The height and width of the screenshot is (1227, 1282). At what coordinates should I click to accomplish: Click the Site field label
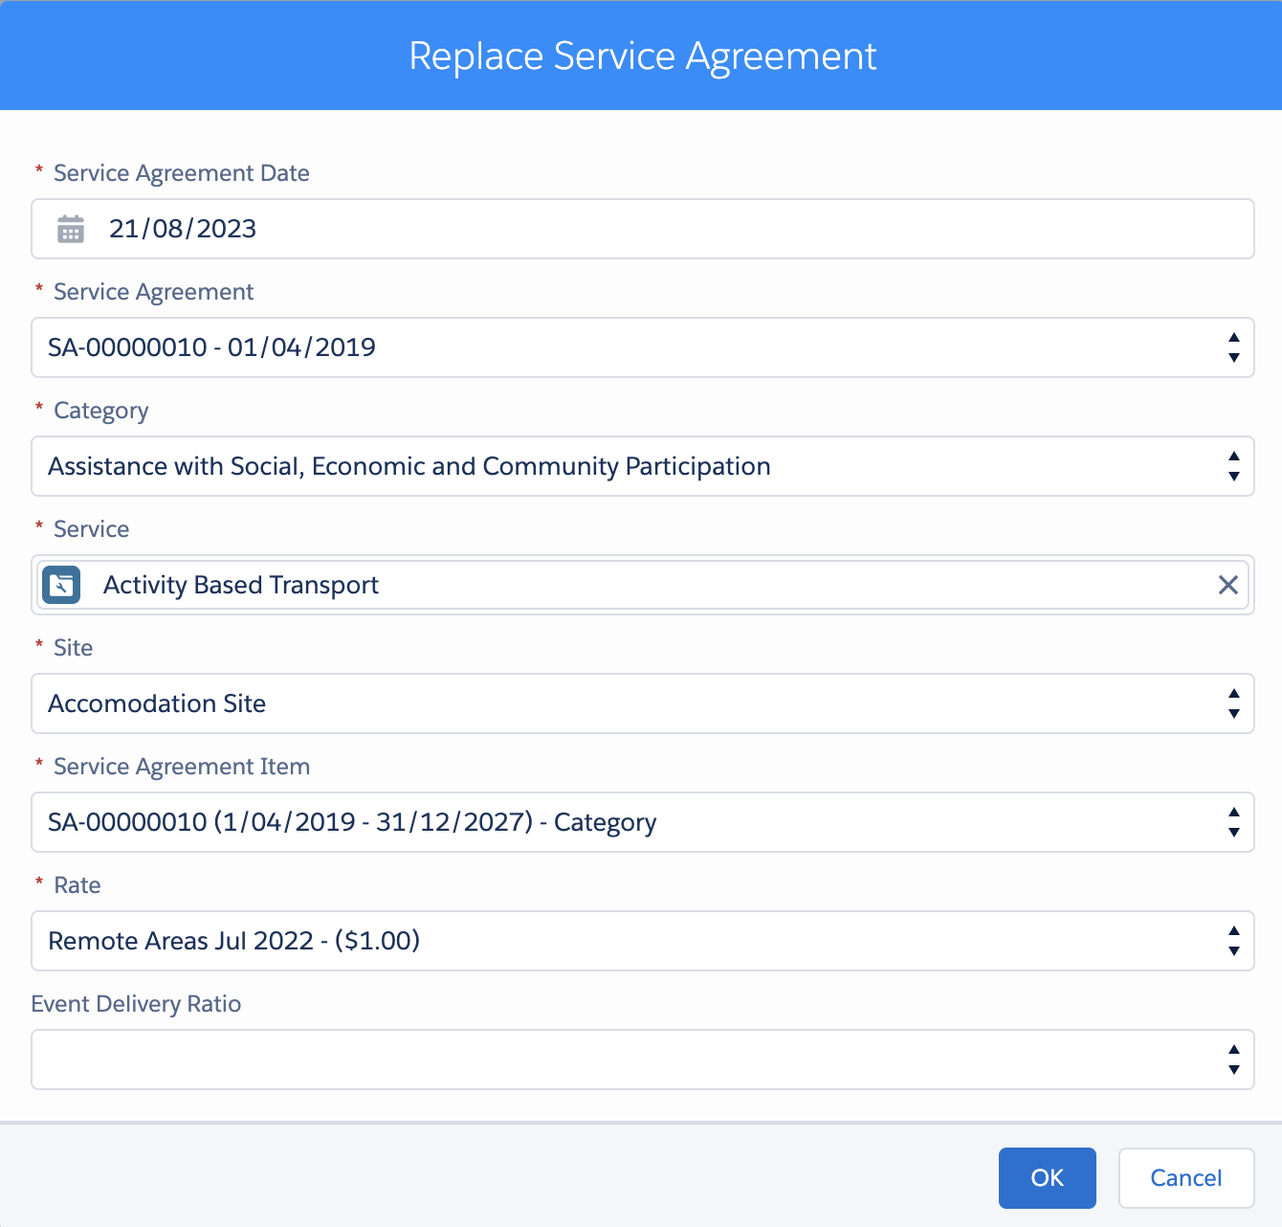(73, 648)
